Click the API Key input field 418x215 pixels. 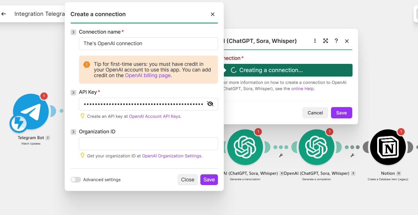pos(148,104)
